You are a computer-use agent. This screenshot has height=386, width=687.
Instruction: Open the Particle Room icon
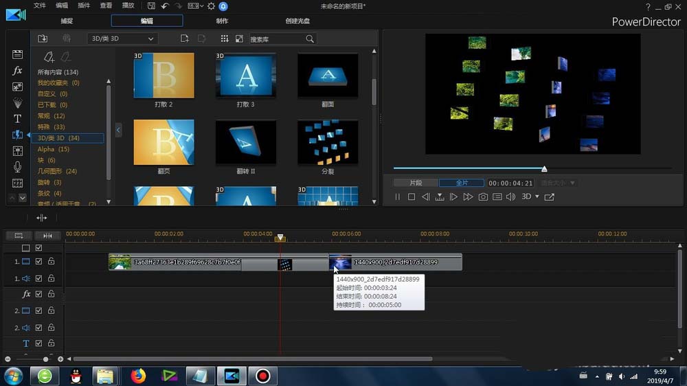(x=18, y=103)
